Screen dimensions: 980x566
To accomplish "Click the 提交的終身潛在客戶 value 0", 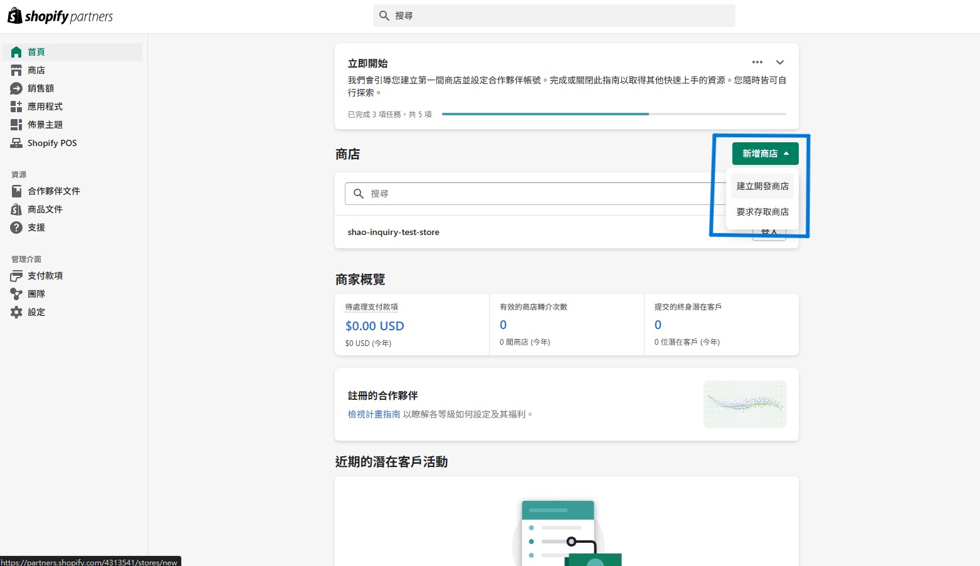I will (658, 325).
